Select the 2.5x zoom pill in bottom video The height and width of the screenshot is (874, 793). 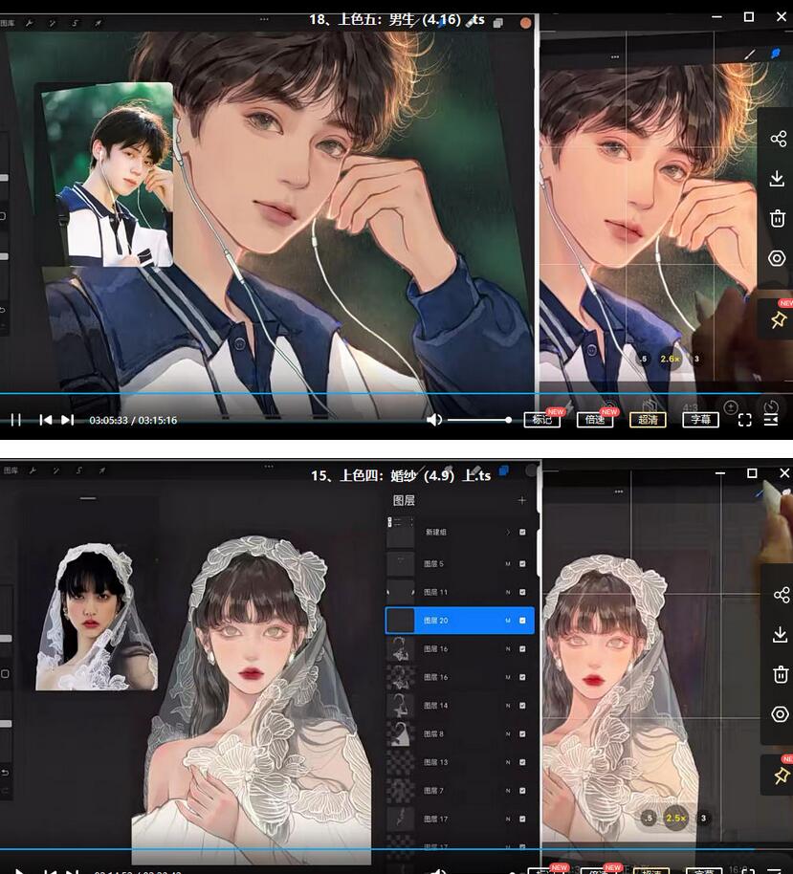[x=675, y=818]
